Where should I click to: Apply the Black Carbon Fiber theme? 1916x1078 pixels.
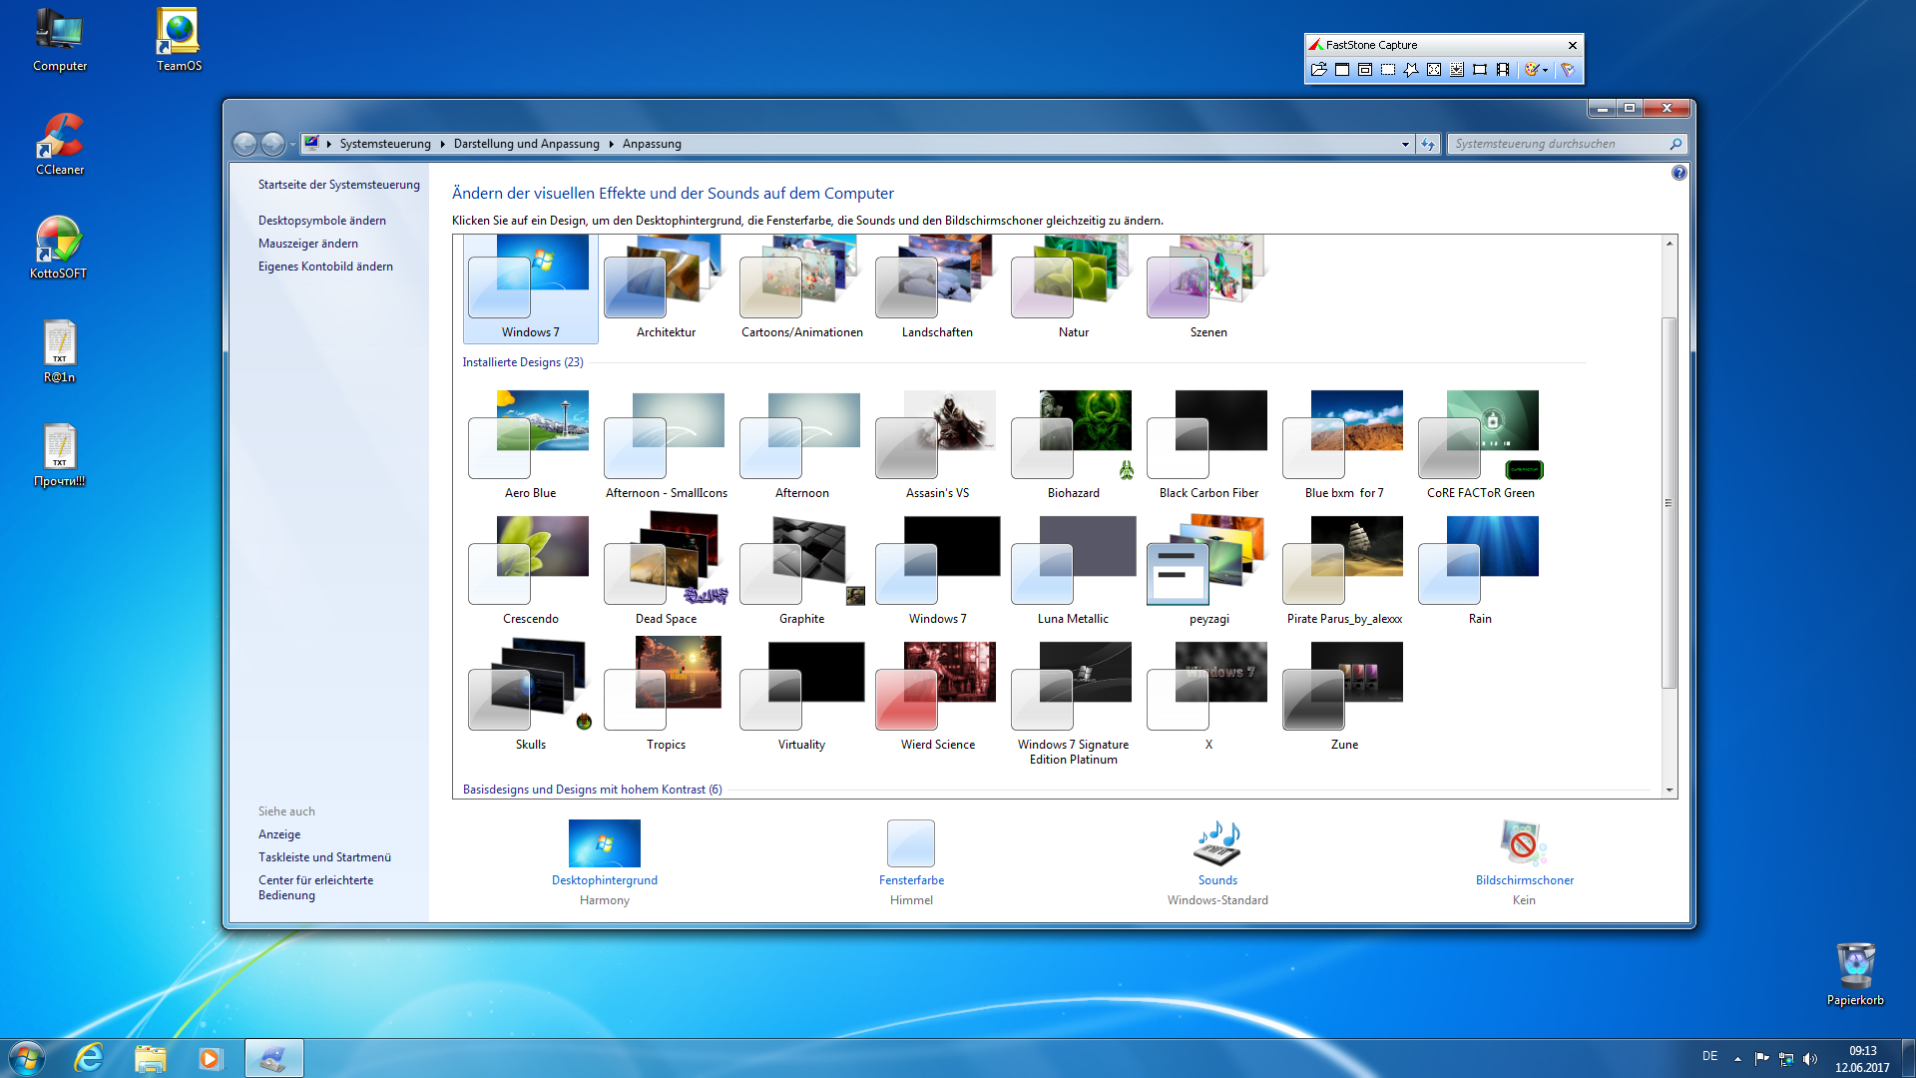(1208, 445)
